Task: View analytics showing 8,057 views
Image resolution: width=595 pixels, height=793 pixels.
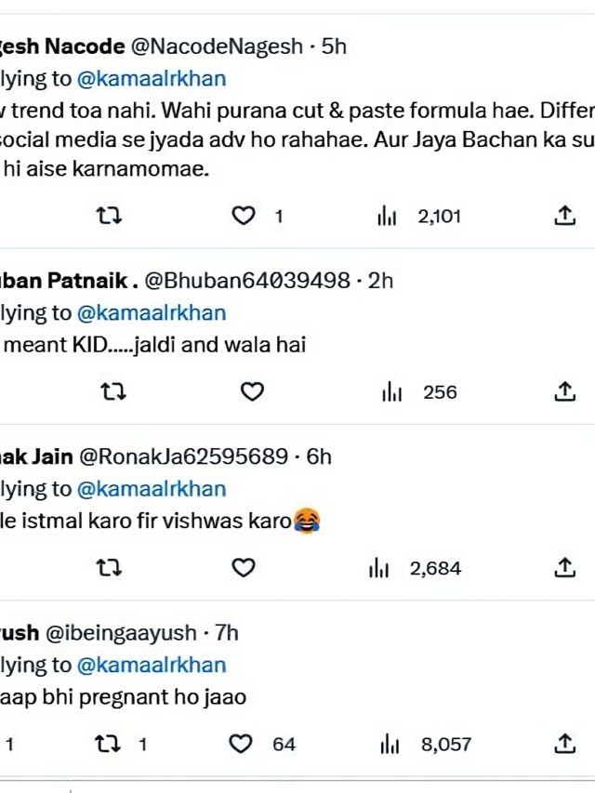Action: tap(426, 745)
